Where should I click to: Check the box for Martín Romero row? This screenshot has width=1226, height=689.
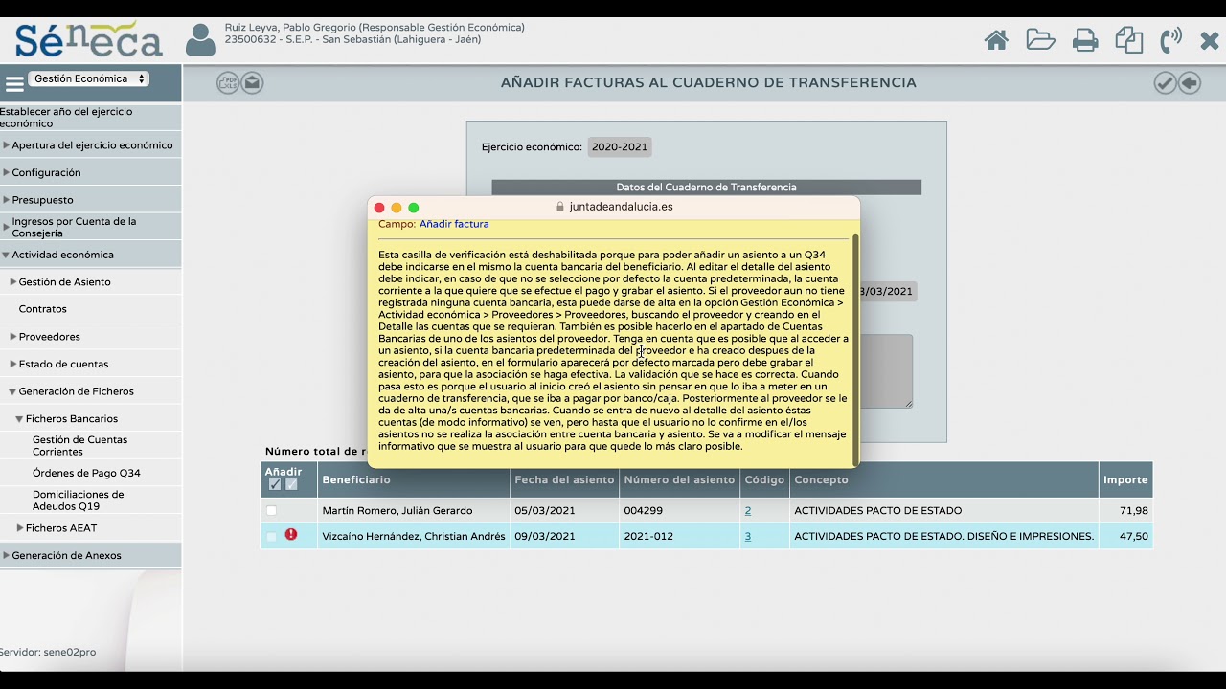[x=272, y=511]
